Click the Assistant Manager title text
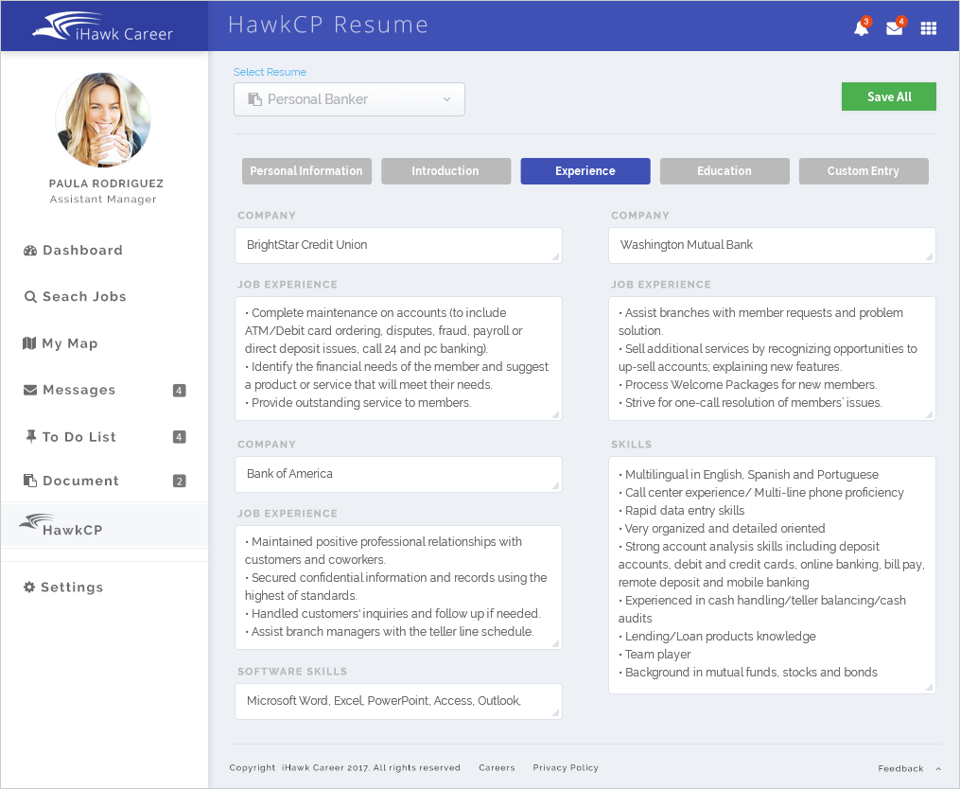The width and height of the screenshot is (960, 789). [x=103, y=199]
